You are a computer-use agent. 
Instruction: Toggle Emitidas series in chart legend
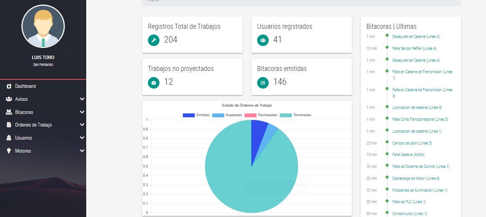coord(196,115)
